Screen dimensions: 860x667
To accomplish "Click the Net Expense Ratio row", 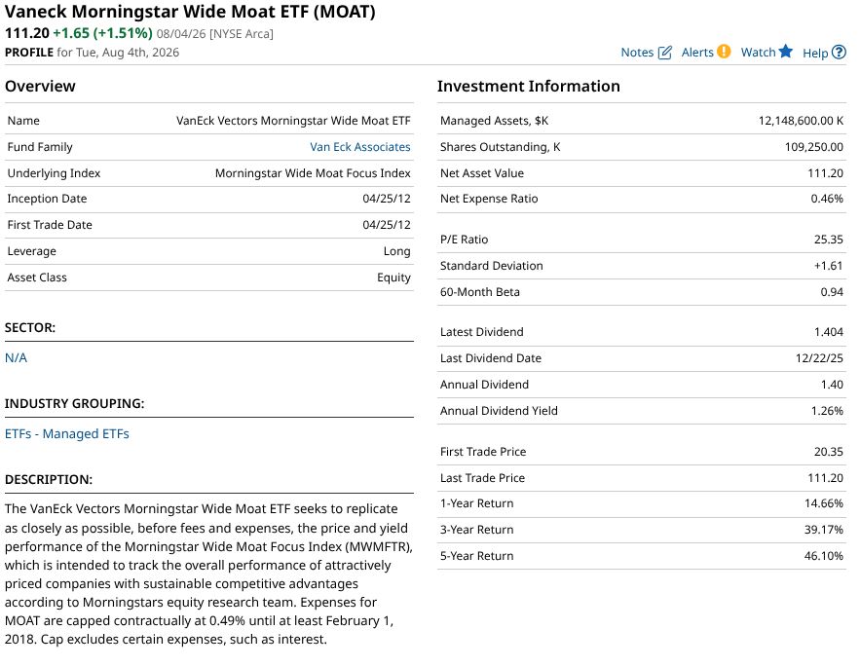I will [x=641, y=199].
